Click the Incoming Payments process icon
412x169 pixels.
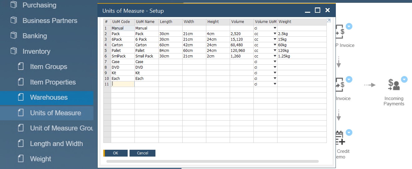click(x=394, y=84)
